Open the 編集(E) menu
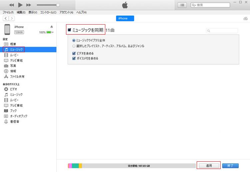250x172 pixels. (21, 12)
